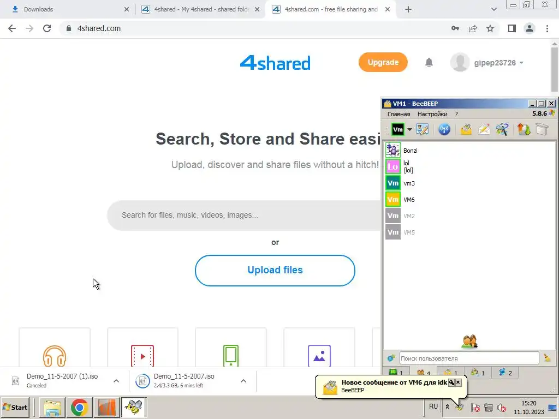559x419 pixels.
Task: Open the Windows Start button
Action: click(15, 407)
